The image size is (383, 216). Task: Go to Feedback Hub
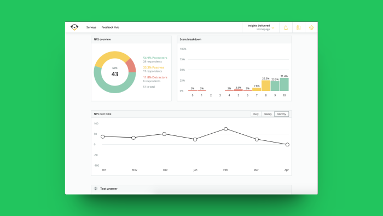click(x=111, y=27)
